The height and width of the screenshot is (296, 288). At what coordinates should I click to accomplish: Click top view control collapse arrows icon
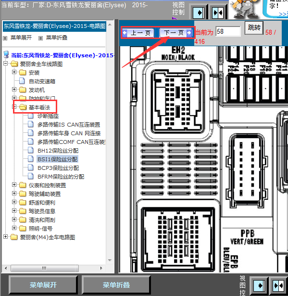(x=218, y=13)
